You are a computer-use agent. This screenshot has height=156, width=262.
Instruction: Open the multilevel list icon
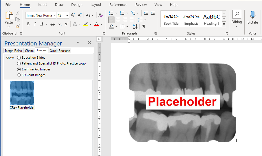tap(133, 13)
